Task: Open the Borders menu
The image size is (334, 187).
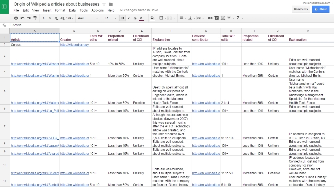Action: (162, 18)
